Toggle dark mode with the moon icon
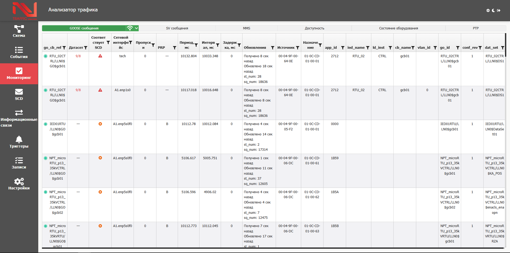510x253 pixels. click(493, 10)
